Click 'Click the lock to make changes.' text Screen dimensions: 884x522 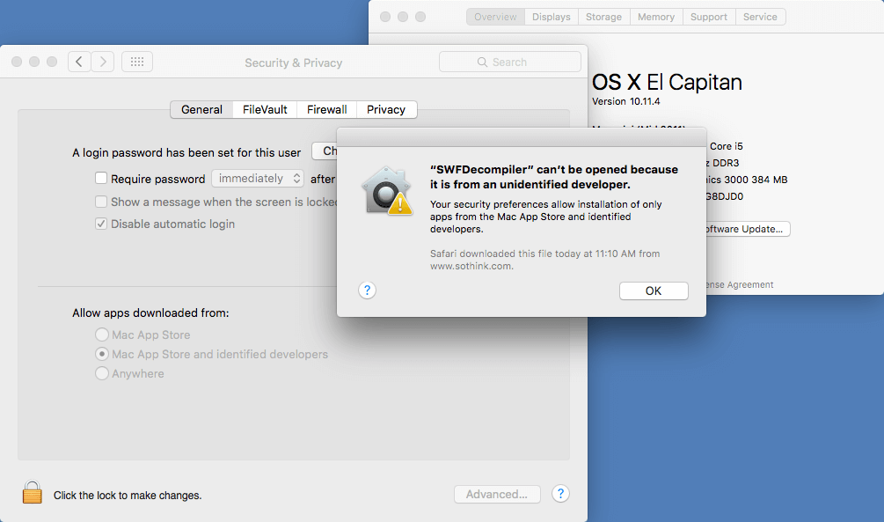[128, 496]
